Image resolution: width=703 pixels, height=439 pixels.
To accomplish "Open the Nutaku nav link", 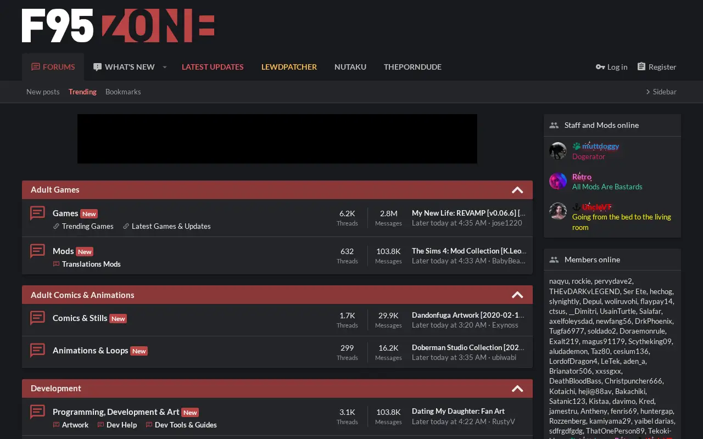I will 350,67.
